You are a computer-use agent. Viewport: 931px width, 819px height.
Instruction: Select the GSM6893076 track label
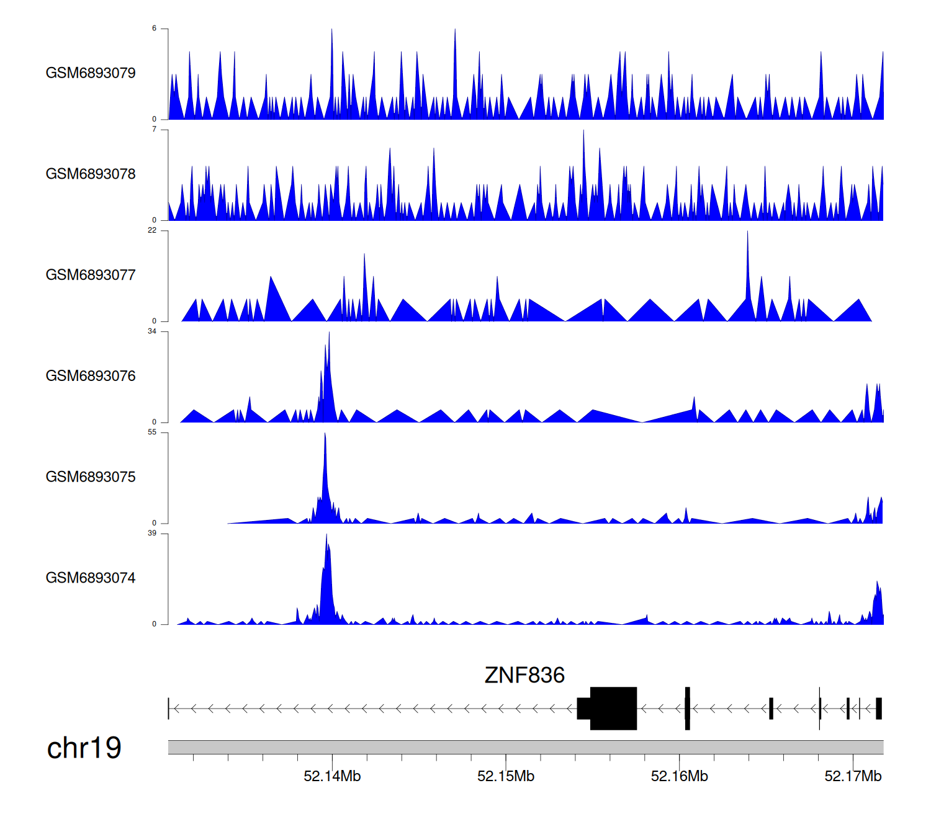91,376
